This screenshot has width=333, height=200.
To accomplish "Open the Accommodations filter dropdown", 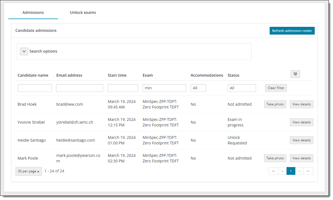I will [x=198, y=88].
